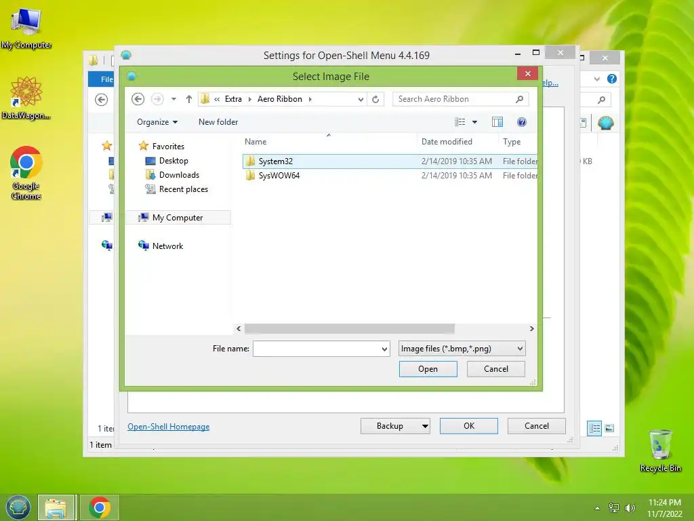The width and height of the screenshot is (694, 521).
Task: Click the volume speaker tray icon
Action: pyautogui.click(x=630, y=507)
